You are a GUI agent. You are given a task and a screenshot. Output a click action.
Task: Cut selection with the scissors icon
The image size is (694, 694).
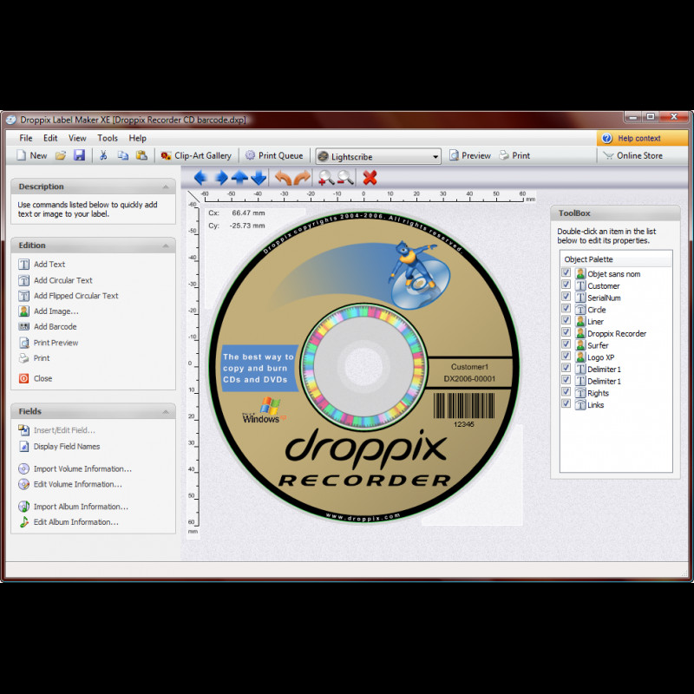pyautogui.click(x=103, y=155)
